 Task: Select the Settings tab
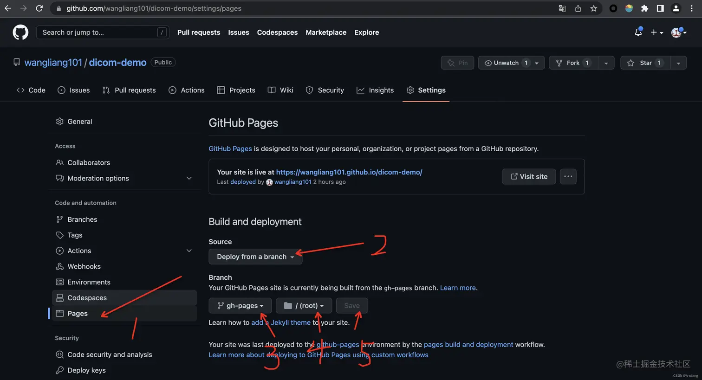426,90
